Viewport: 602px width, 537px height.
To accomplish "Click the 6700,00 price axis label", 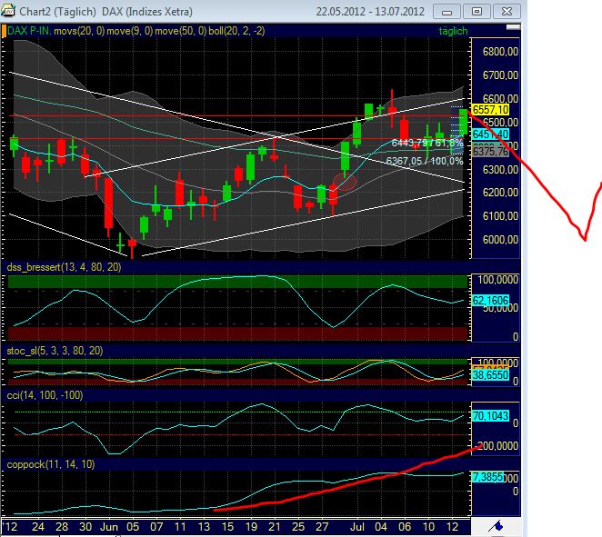I will point(500,75).
